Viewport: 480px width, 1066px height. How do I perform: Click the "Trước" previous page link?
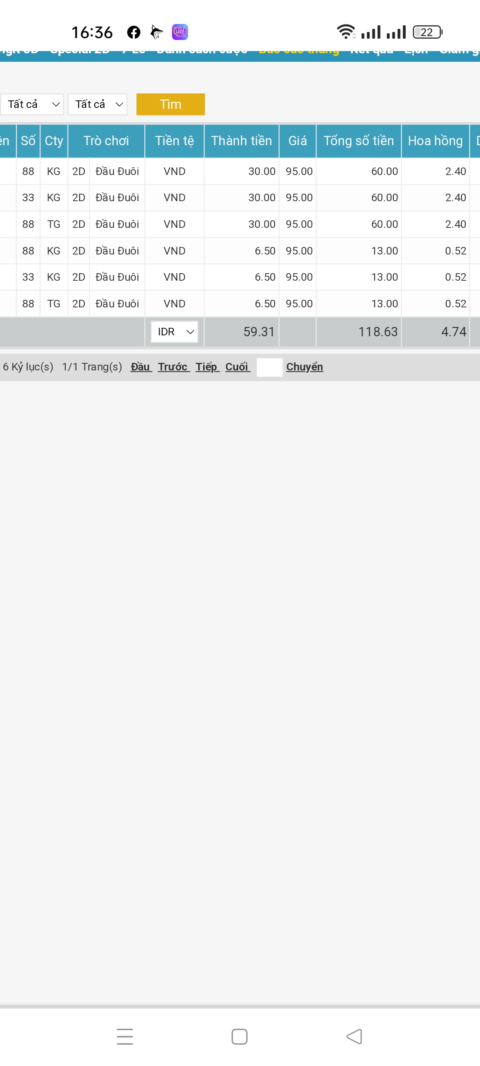pyautogui.click(x=173, y=367)
